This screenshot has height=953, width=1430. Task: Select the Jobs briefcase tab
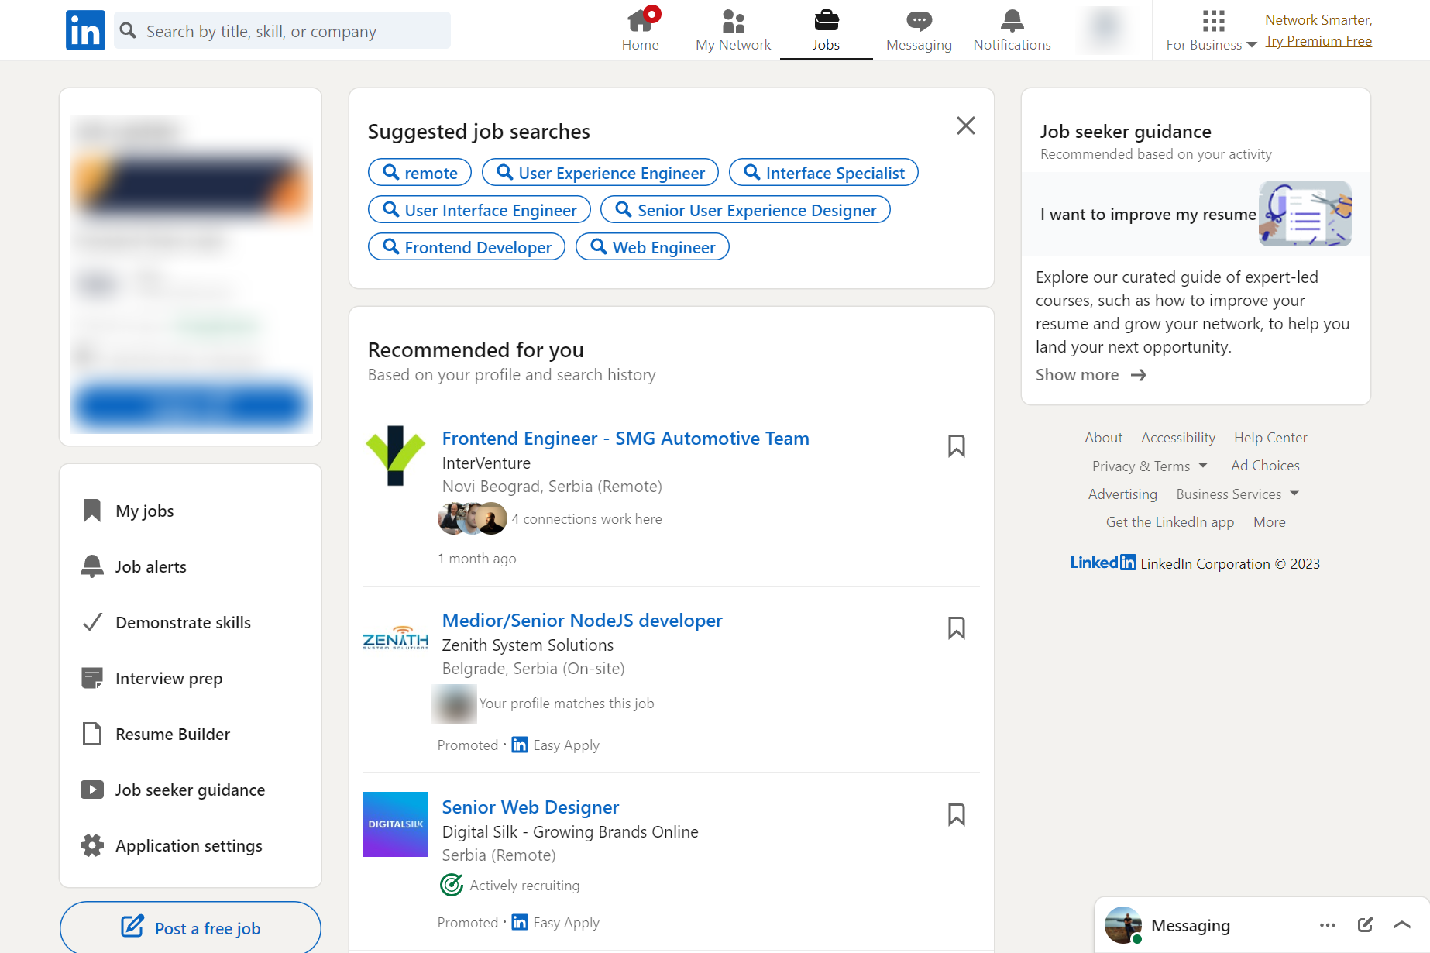(x=826, y=30)
